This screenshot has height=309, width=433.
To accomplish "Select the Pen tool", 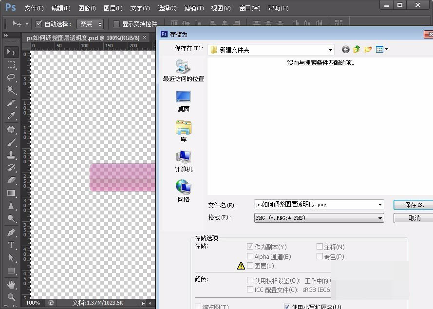I will [x=11, y=232].
